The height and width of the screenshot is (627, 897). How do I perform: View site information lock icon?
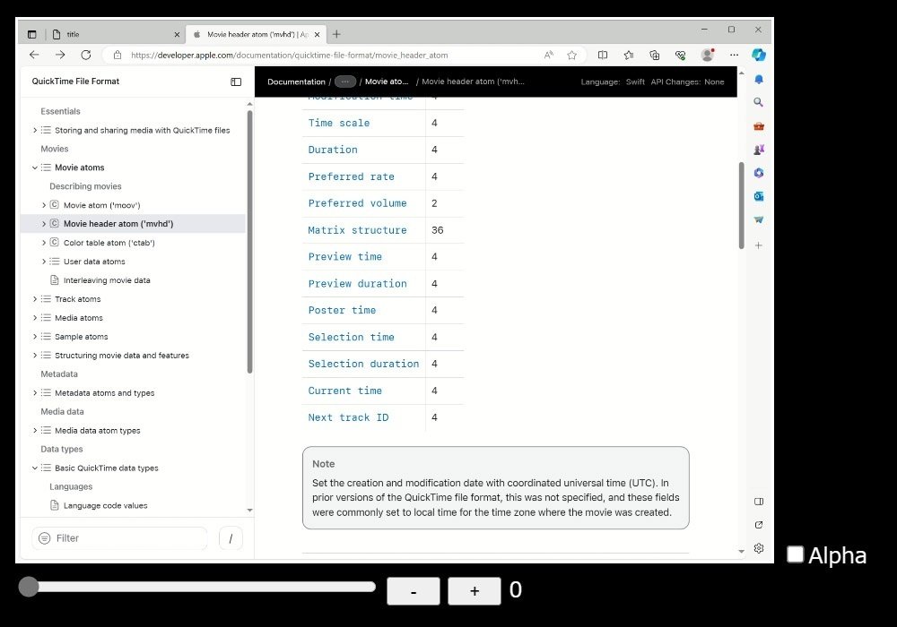118,55
